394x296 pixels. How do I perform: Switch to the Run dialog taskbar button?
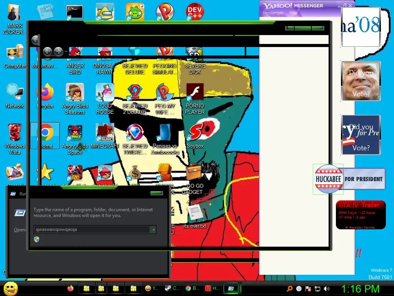231,288
